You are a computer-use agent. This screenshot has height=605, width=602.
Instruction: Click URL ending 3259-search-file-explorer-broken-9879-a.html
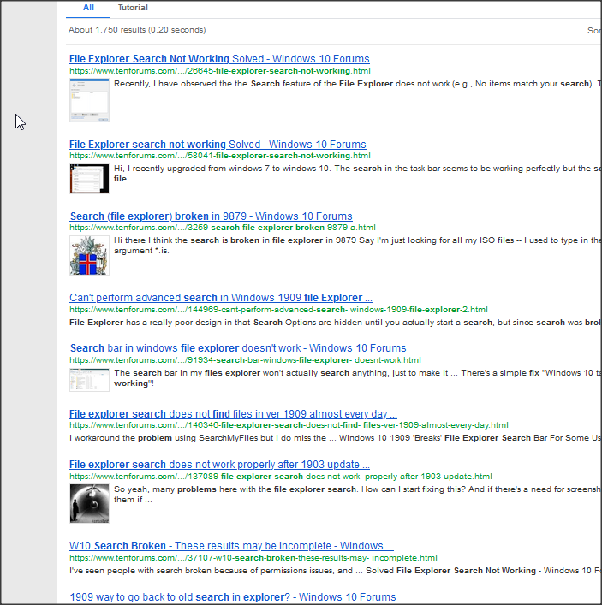coord(223,228)
